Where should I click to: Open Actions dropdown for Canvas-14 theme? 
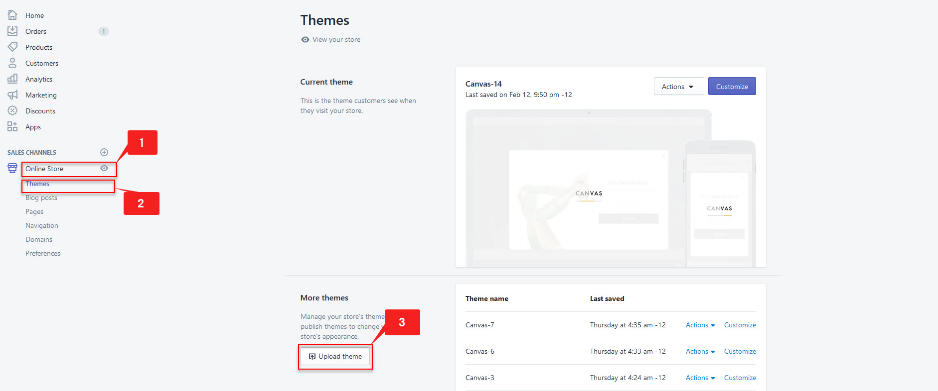[x=678, y=86]
